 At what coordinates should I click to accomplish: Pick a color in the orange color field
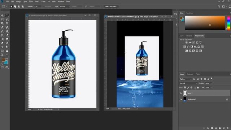205,23
